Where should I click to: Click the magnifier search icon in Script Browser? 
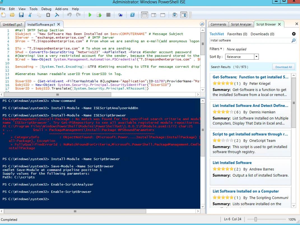tap(293, 41)
